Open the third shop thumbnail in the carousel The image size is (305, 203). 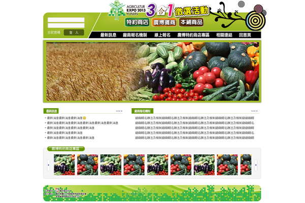pos(111,165)
